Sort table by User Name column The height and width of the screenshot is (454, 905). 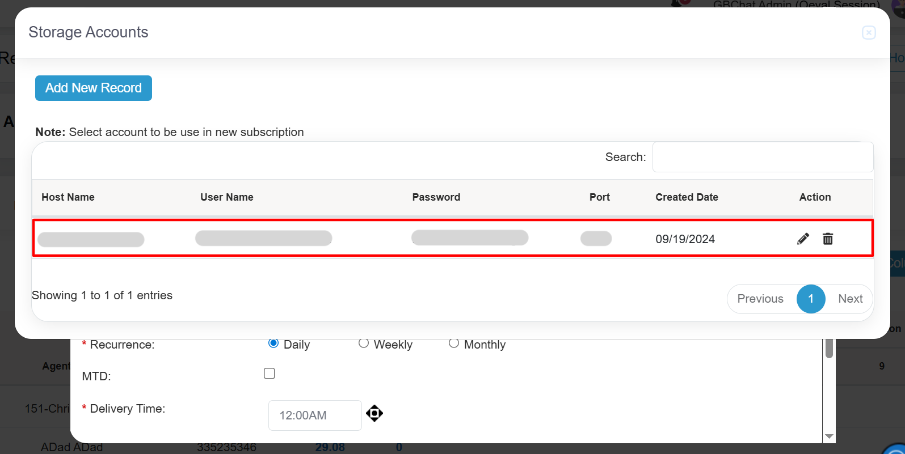[226, 197]
